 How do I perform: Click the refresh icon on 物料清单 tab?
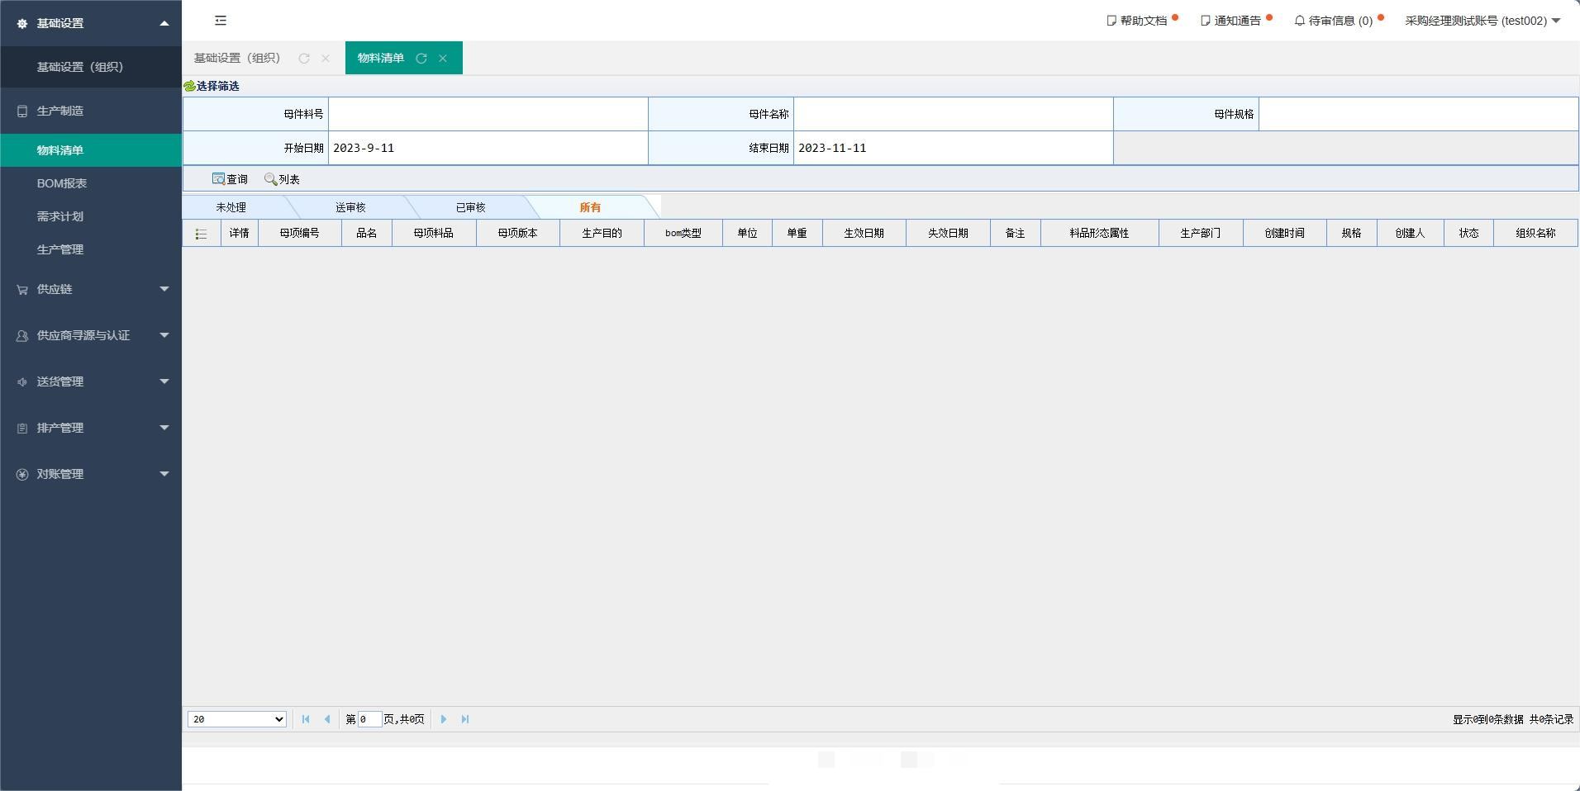point(421,58)
